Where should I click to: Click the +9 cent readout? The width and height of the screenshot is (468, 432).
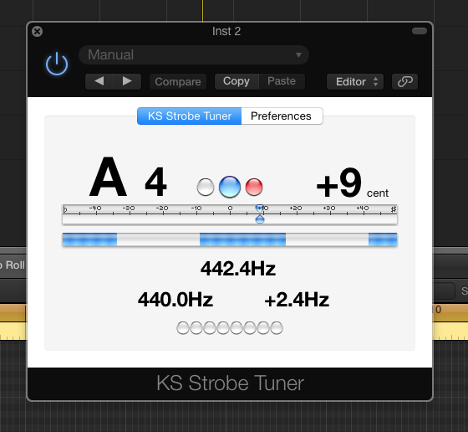[x=352, y=183]
